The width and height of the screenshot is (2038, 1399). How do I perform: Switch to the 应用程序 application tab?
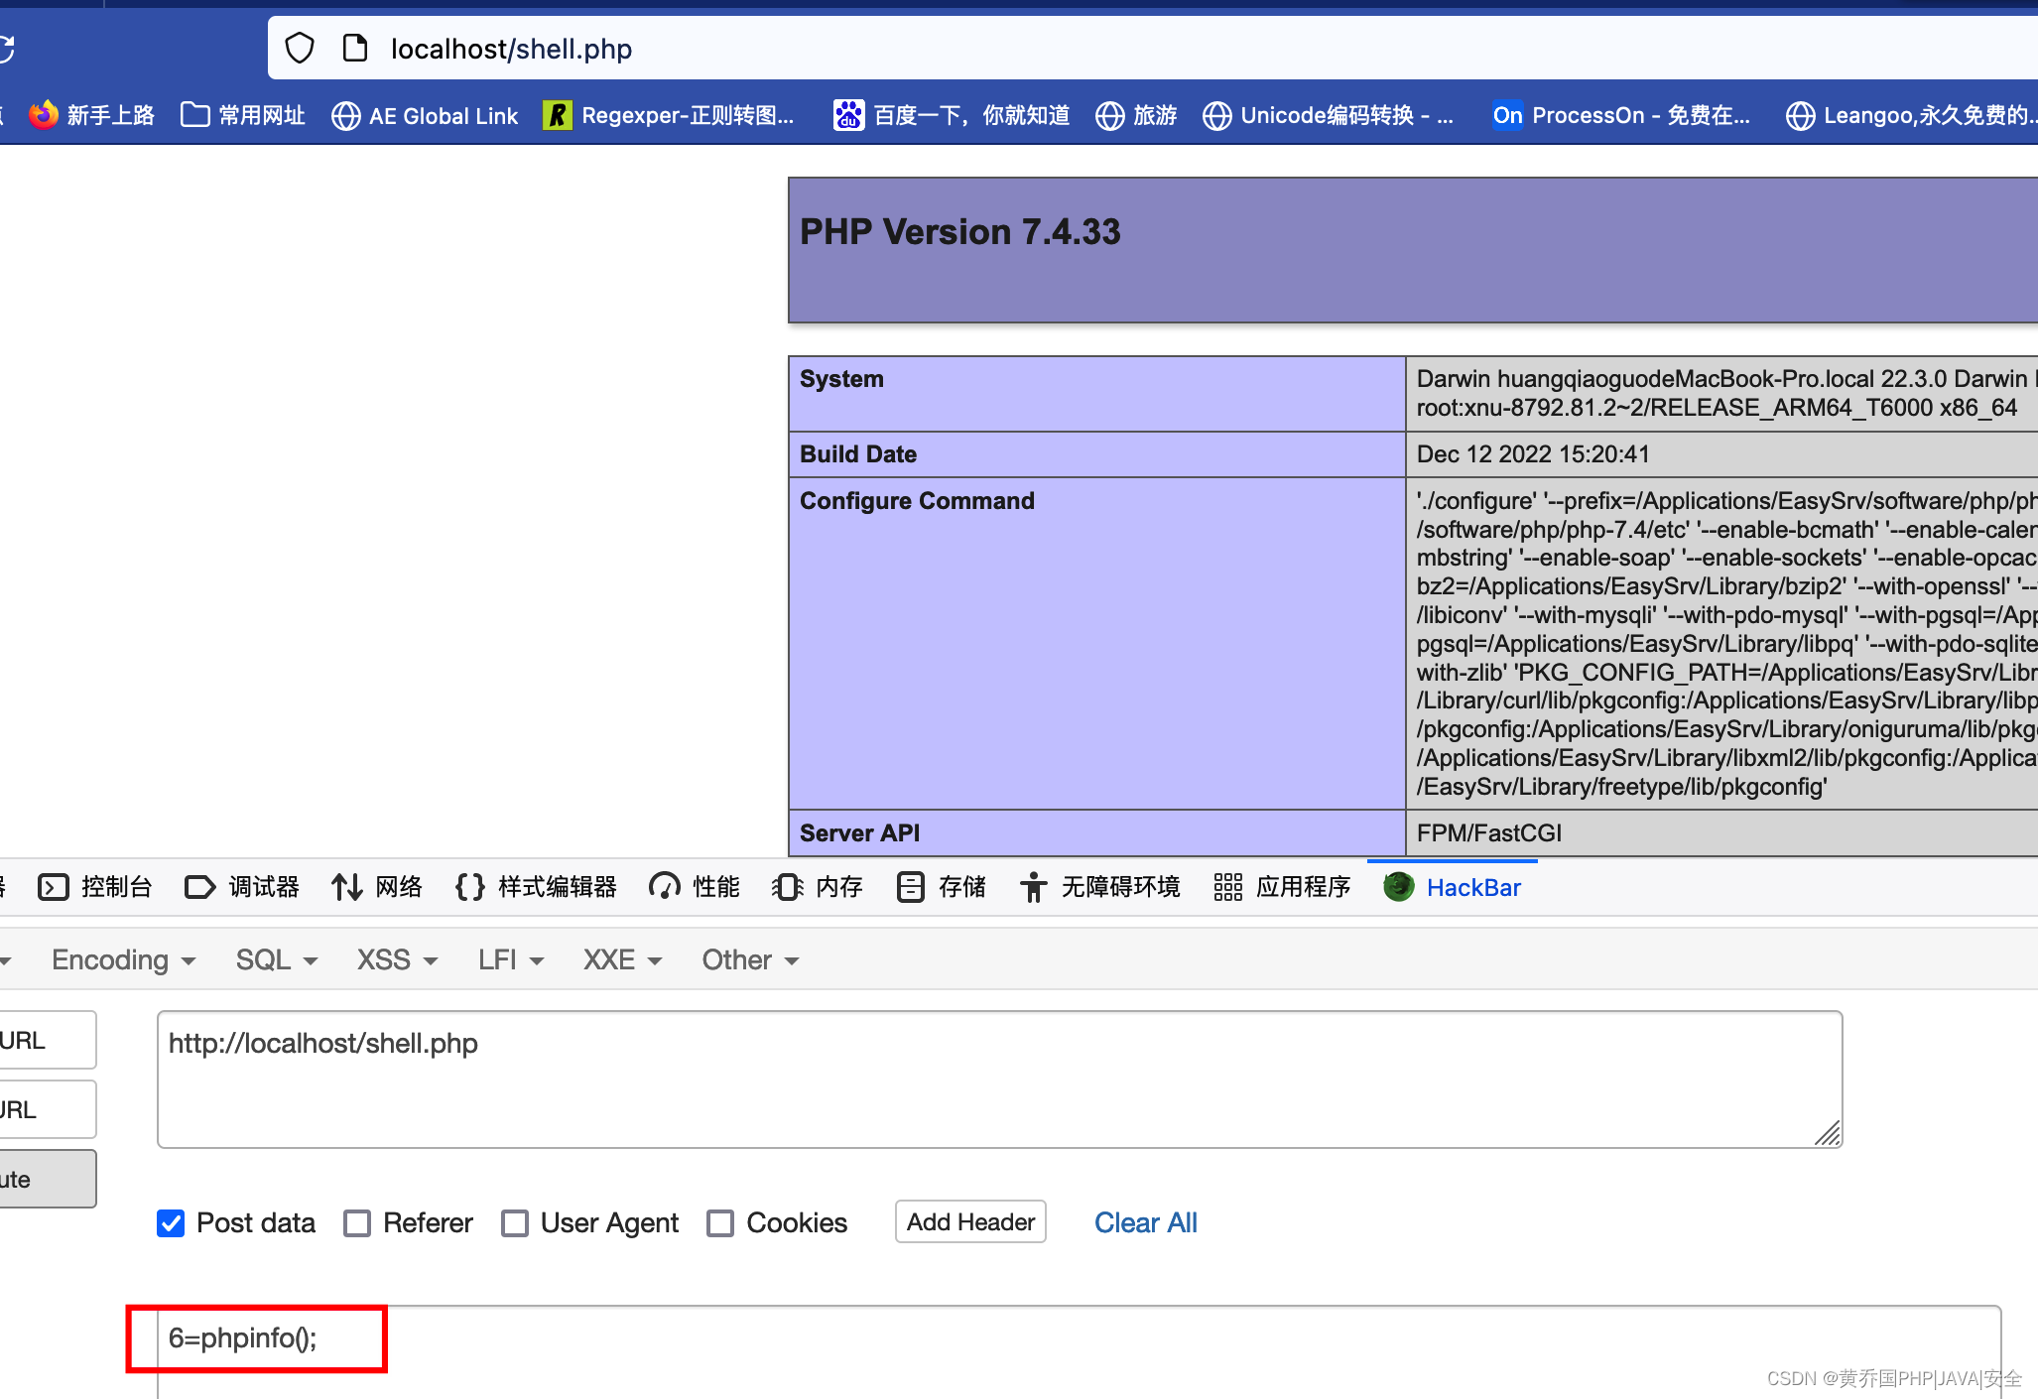point(1282,886)
